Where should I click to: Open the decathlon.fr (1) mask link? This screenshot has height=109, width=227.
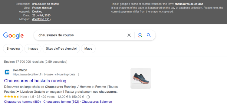(41, 19)
